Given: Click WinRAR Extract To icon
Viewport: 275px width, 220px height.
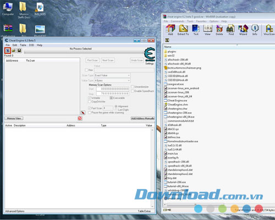Looking at the screenshot, I should click(x=183, y=30).
